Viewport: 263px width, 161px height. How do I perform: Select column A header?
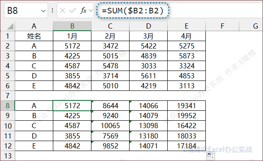(x=34, y=26)
